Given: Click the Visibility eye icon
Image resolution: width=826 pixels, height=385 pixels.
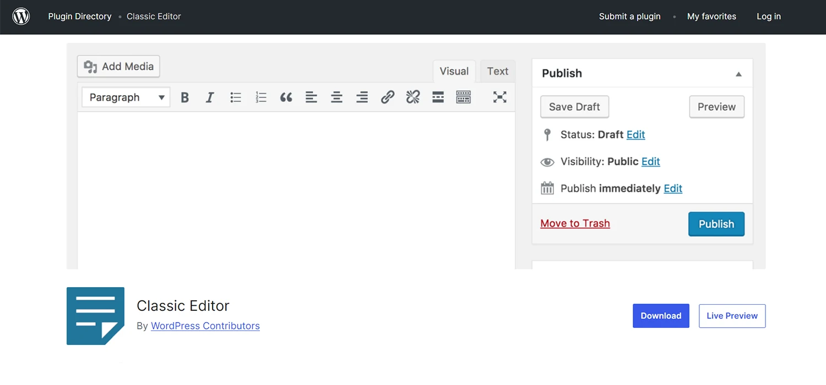Looking at the screenshot, I should (547, 162).
